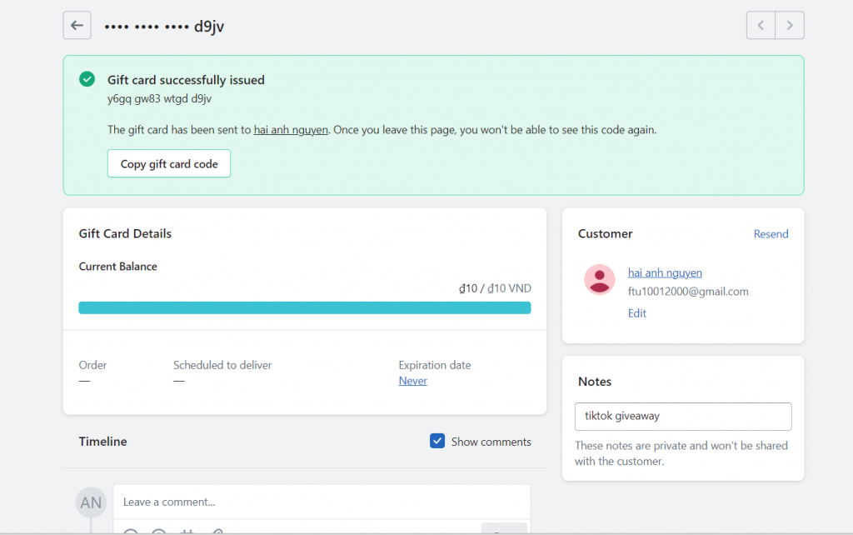This screenshot has width=853, height=535.
Task: Go to the next gift card
Action: click(x=790, y=25)
